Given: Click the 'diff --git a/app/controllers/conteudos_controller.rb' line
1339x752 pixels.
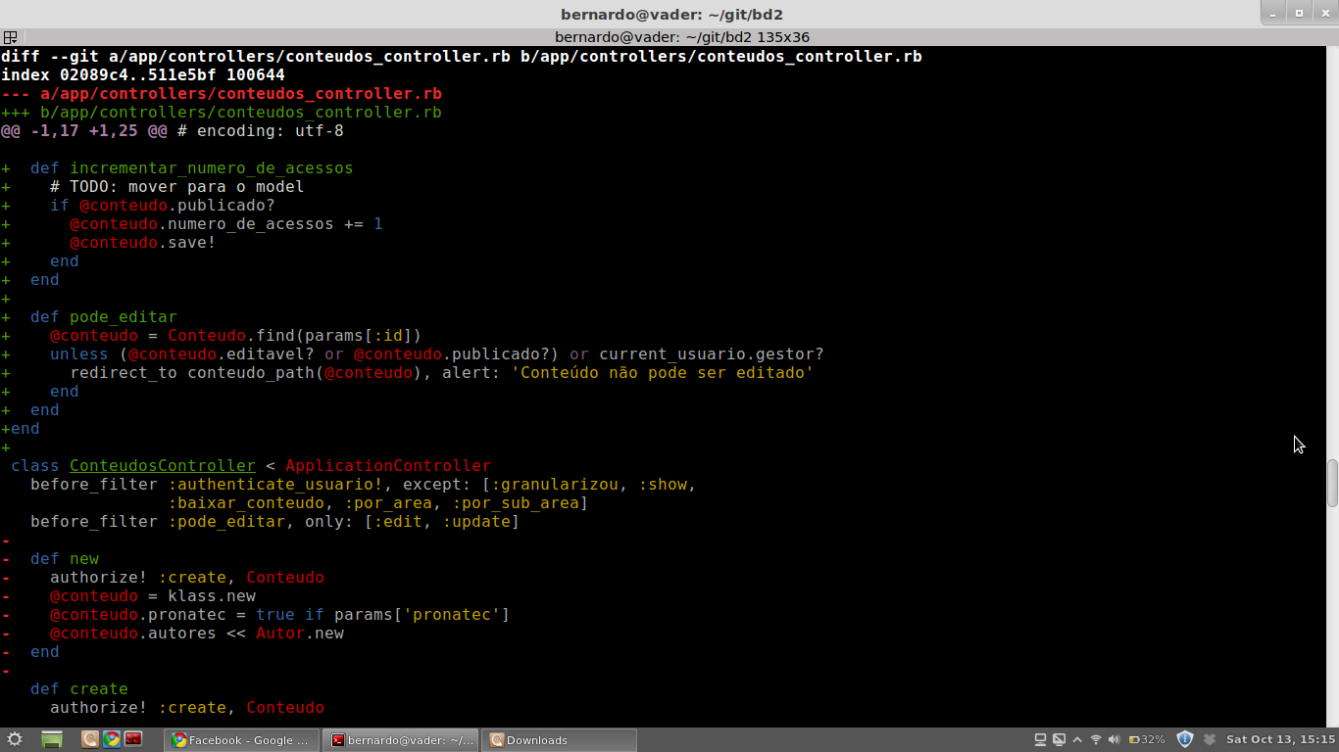Looking at the screenshot, I should click(462, 57).
